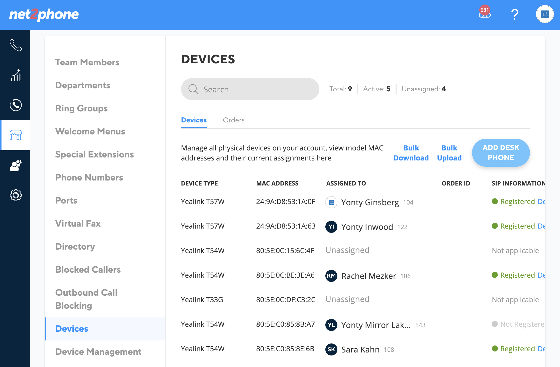The image size is (560, 367).
Task: Click Yonty Ginsberg's name in the table
Action: [x=370, y=202]
